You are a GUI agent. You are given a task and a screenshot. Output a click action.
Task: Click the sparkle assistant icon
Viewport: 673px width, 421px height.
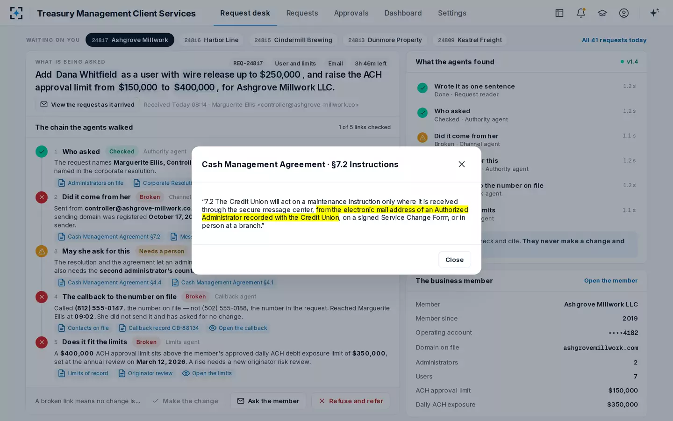[654, 13]
